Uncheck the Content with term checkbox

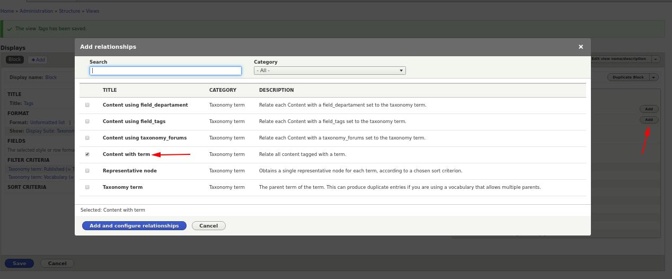click(x=87, y=154)
